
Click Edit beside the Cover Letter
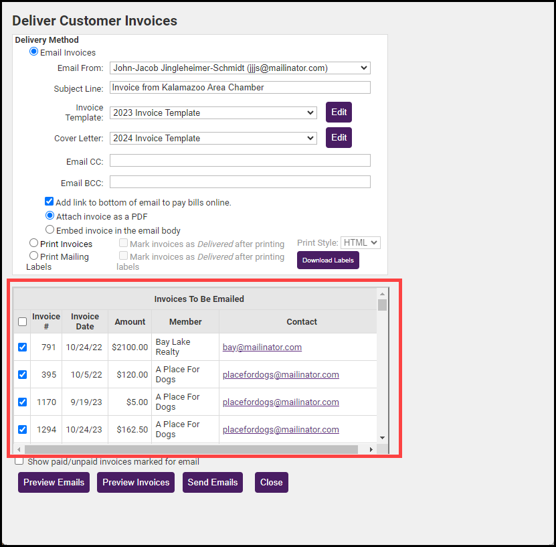(x=339, y=138)
